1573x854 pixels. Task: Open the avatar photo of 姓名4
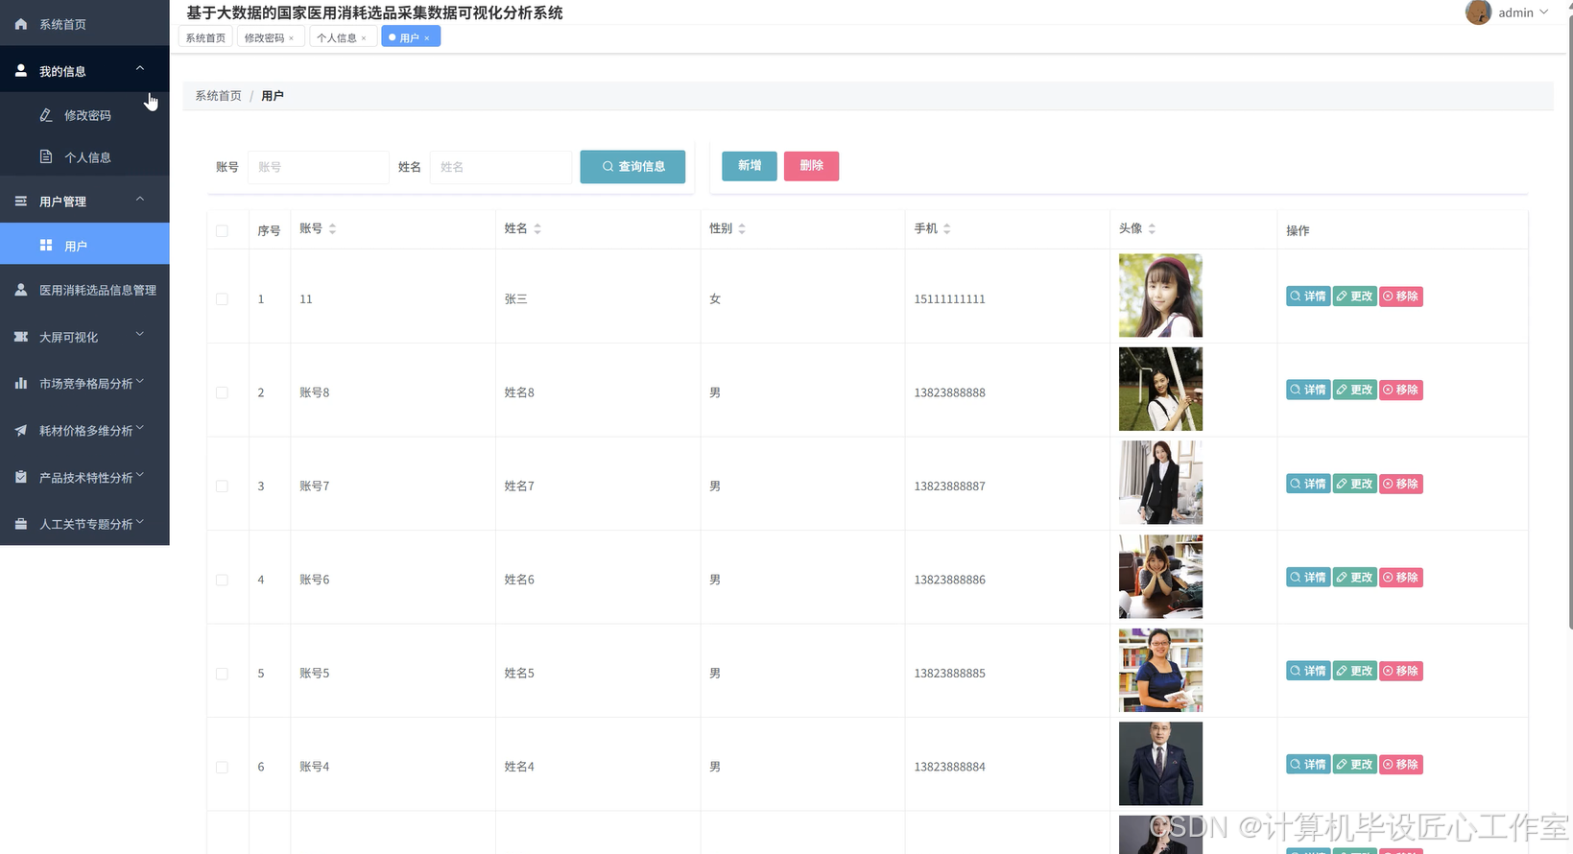(1160, 764)
